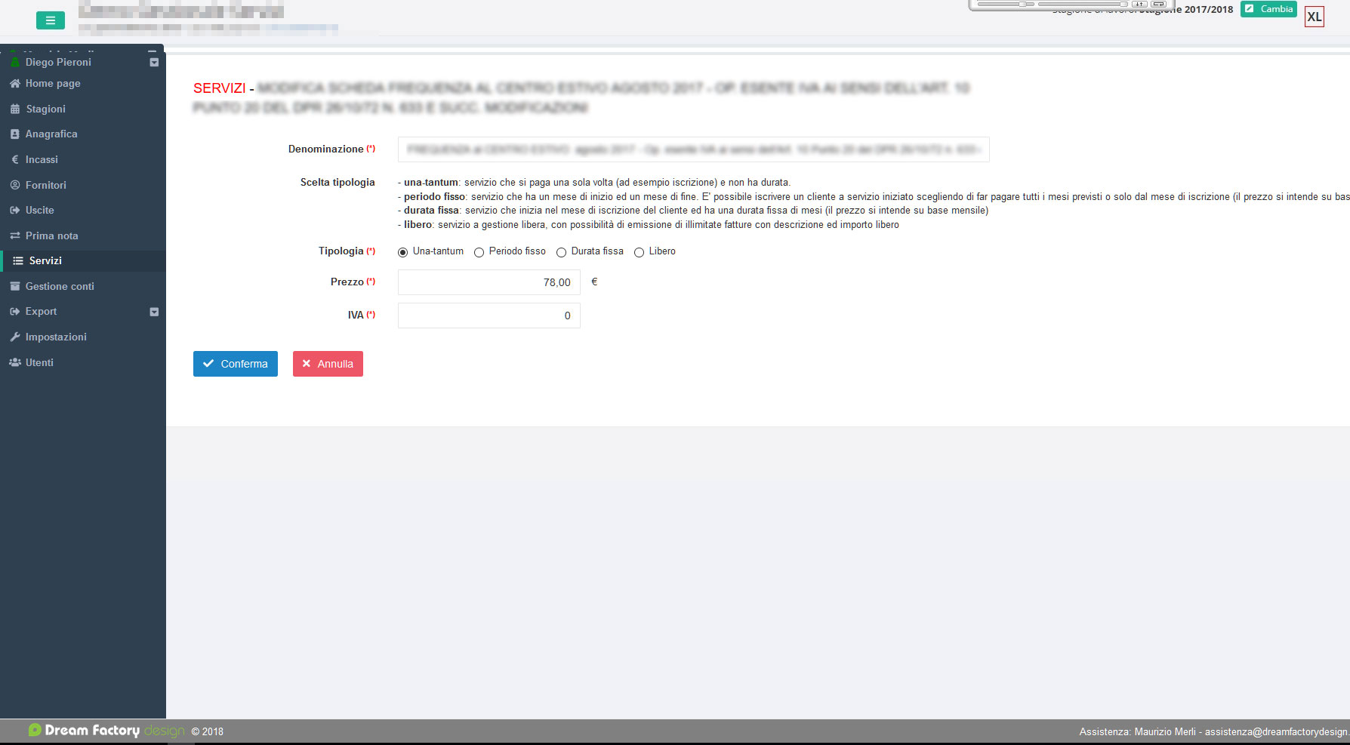
Task: Click the Fornitori user circle icon
Action: pos(15,186)
